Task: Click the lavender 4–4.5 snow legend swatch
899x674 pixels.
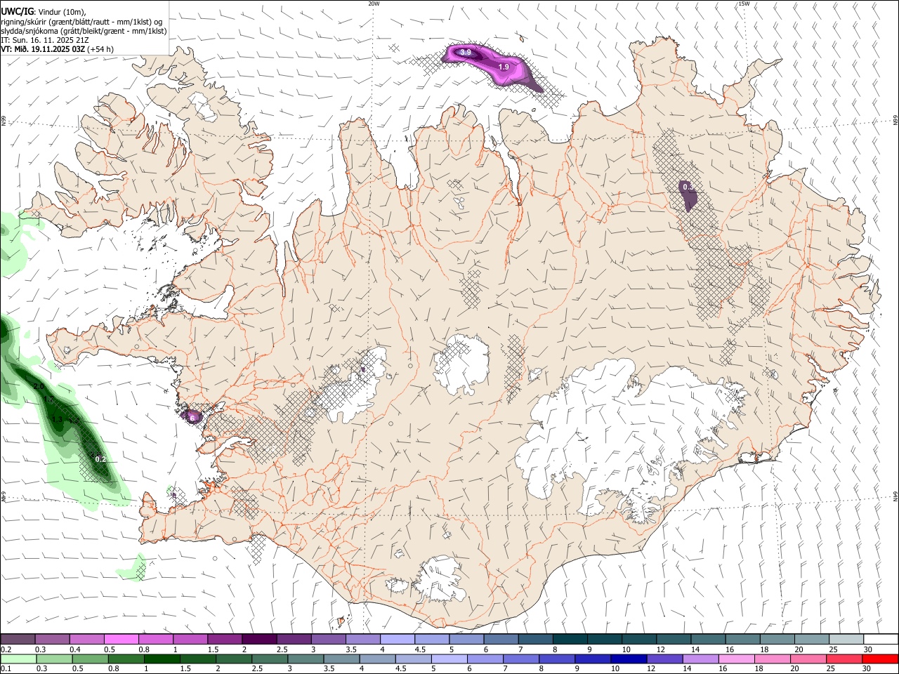Action: [x=397, y=640]
